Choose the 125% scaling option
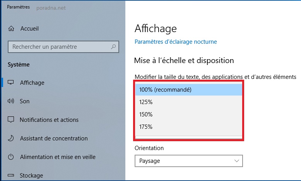 pos(188,102)
